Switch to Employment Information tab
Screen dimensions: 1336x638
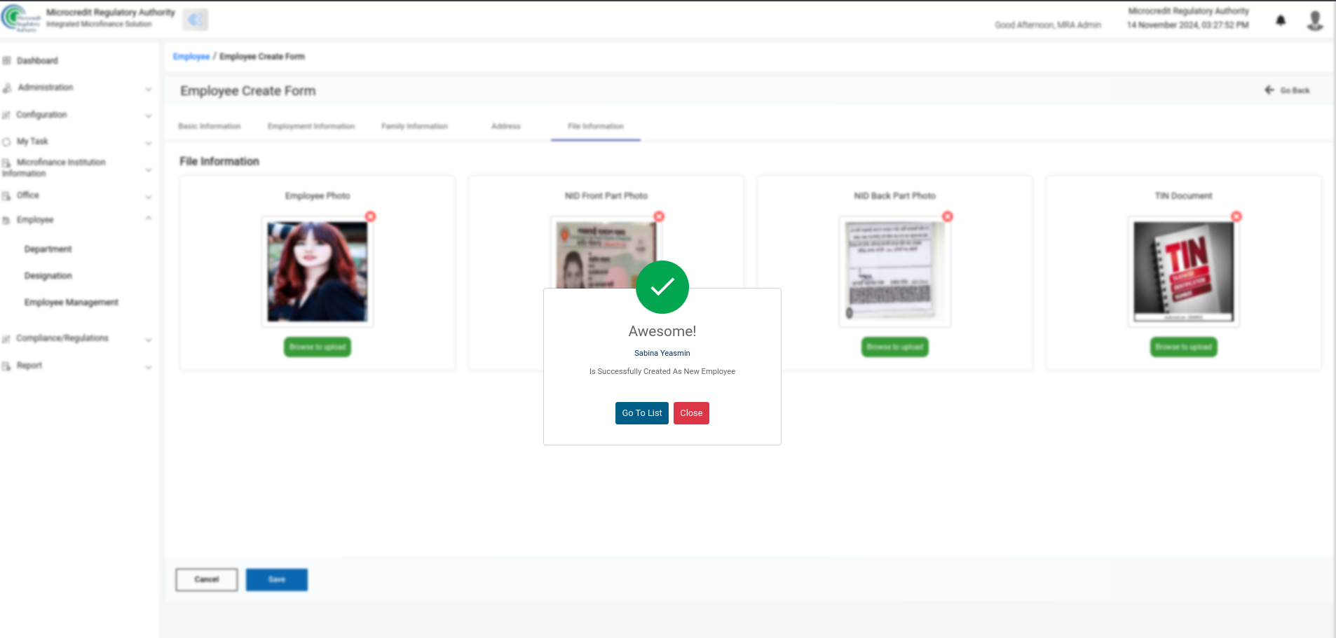pos(311,127)
